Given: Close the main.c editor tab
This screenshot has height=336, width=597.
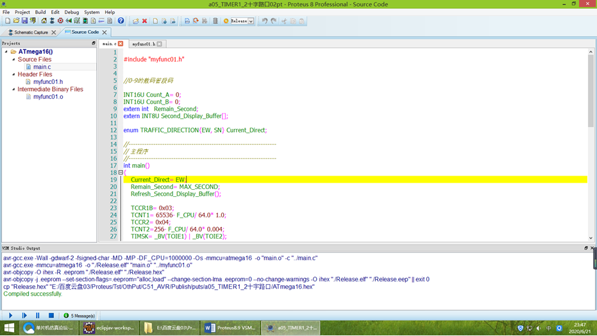Looking at the screenshot, I should pos(121,44).
